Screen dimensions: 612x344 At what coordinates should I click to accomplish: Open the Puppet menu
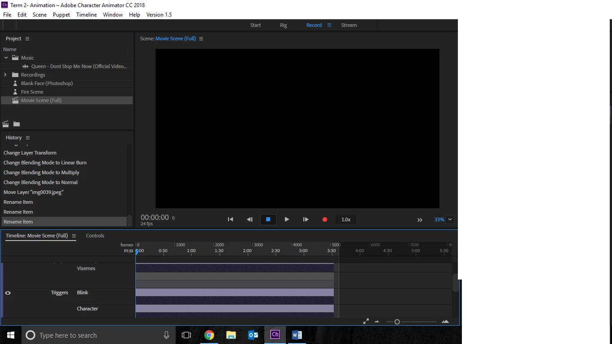pyautogui.click(x=61, y=15)
